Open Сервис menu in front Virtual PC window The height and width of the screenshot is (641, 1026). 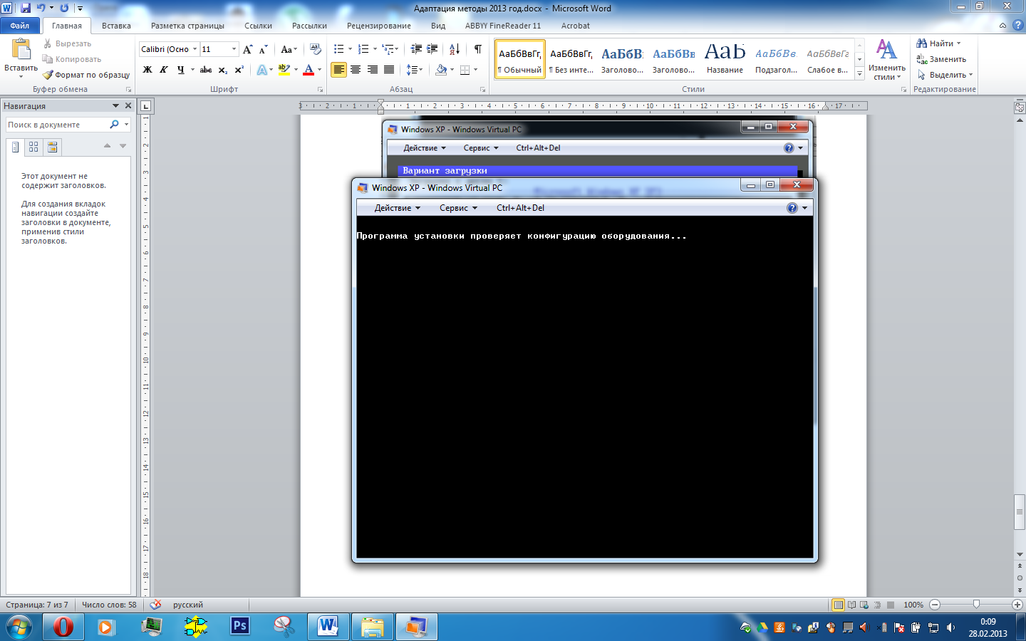pyautogui.click(x=458, y=208)
